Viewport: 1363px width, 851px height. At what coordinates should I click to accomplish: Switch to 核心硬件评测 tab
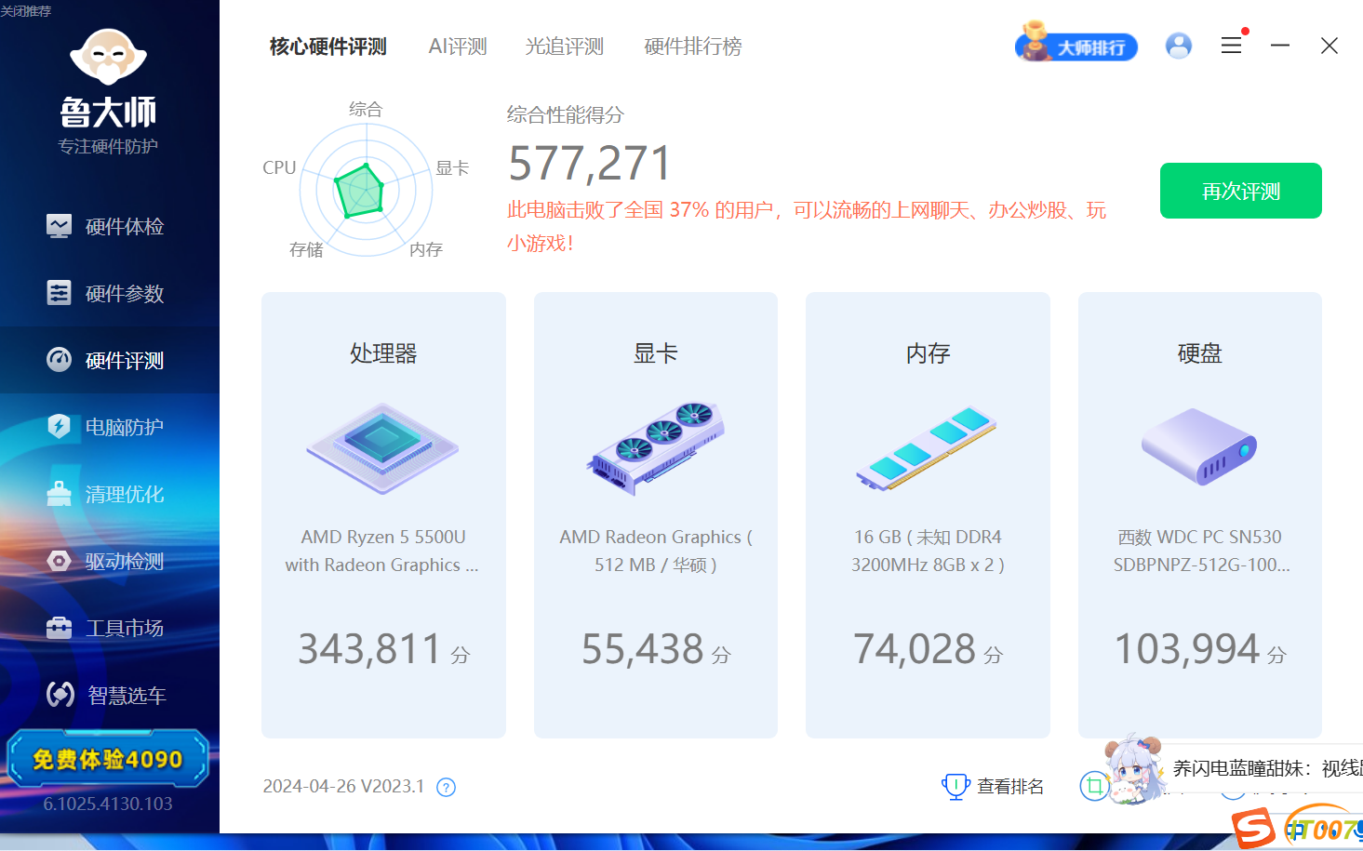click(327, 47)
